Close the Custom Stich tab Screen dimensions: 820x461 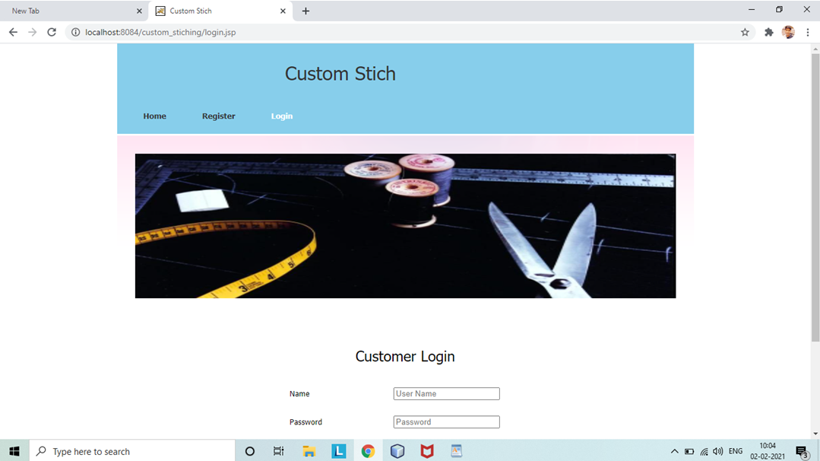coord(283,11)
